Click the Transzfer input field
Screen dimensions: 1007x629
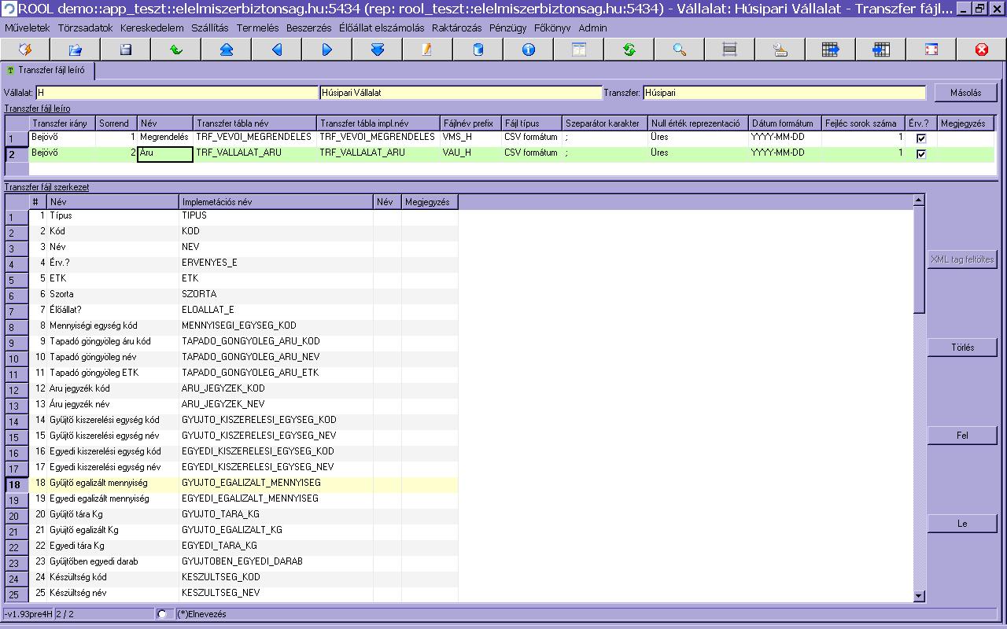(784, 93)
